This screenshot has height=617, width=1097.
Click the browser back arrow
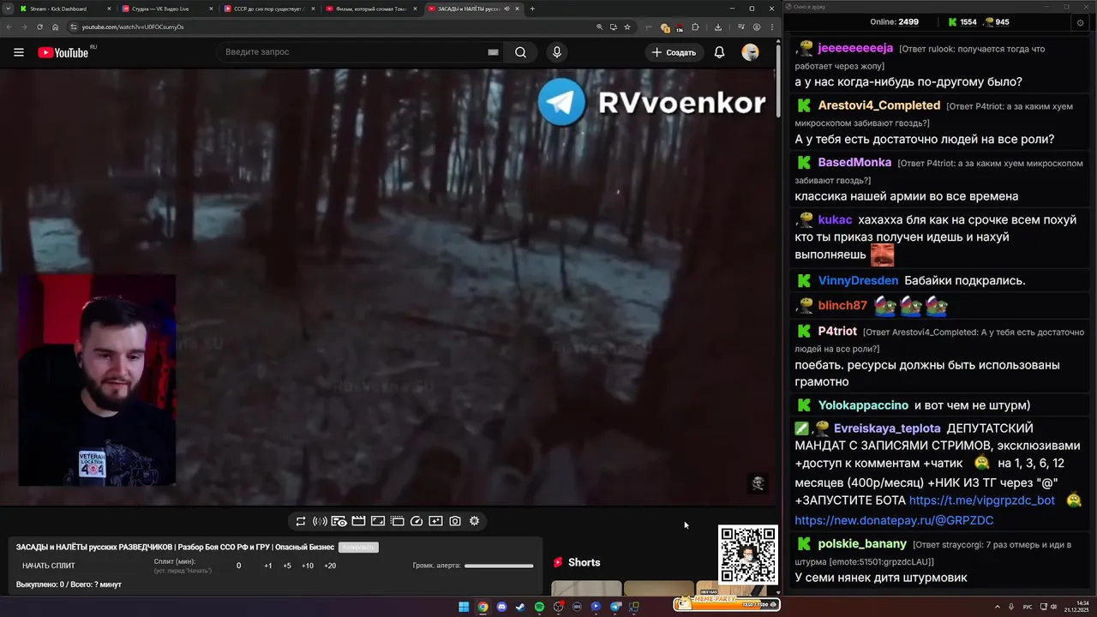click(9, 27)
